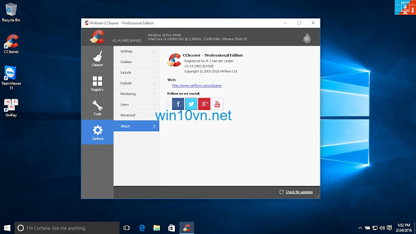Click the Cortana search box

click(x=67, y=228)
